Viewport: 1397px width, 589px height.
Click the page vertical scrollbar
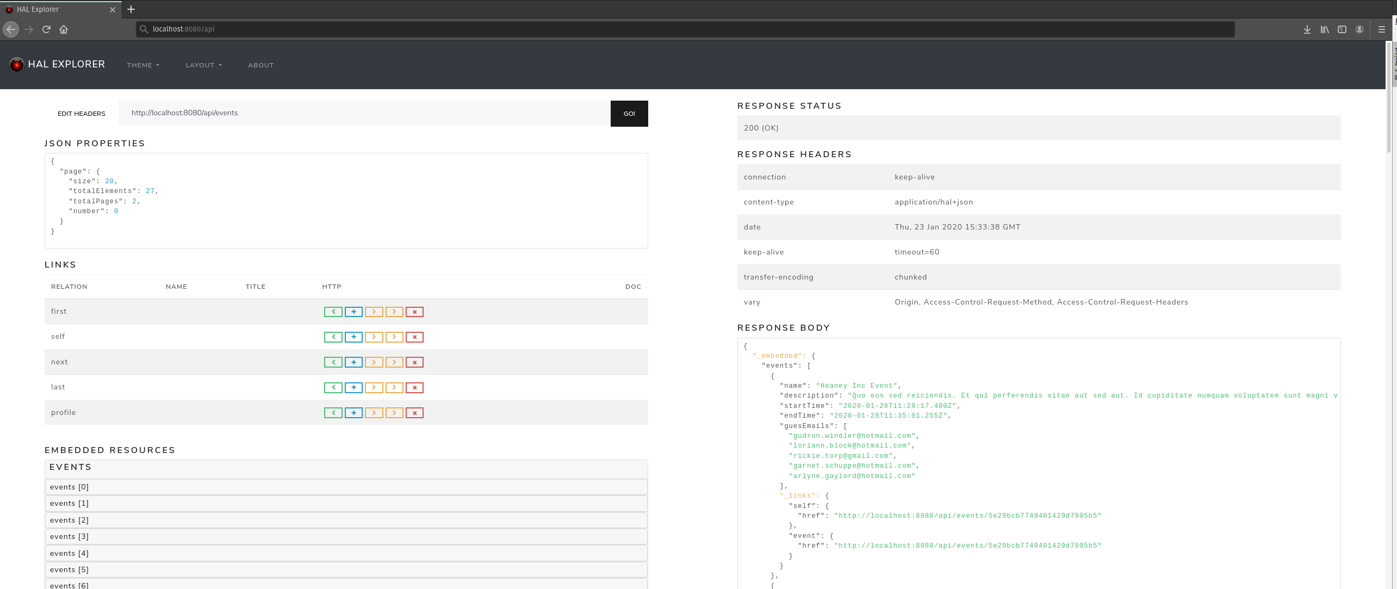pos(1388,98)
